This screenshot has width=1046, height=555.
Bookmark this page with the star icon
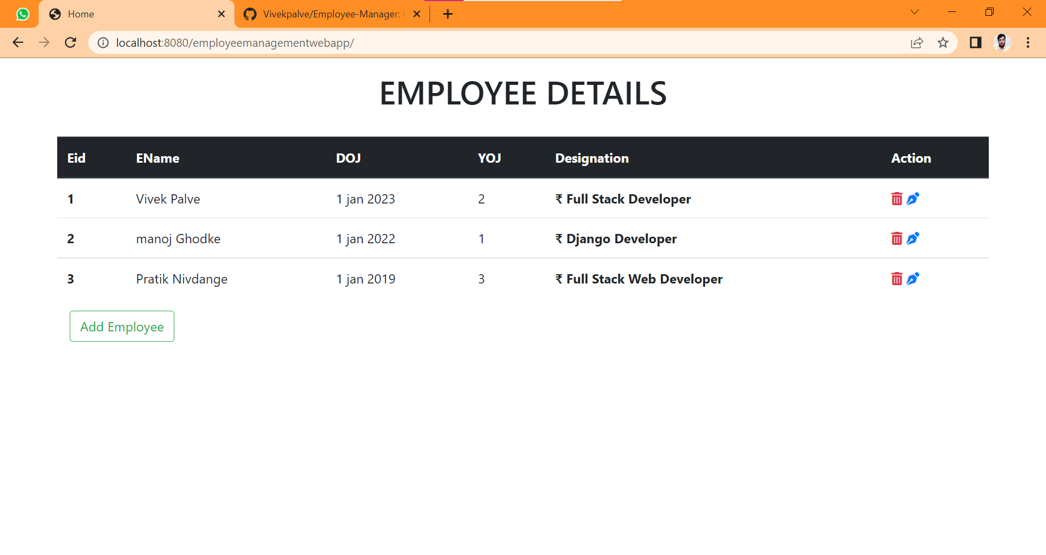pos(943,42)
